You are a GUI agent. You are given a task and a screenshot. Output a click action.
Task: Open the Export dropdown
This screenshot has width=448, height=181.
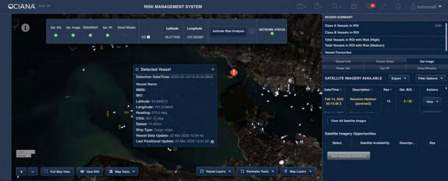(x=399, y=79)
